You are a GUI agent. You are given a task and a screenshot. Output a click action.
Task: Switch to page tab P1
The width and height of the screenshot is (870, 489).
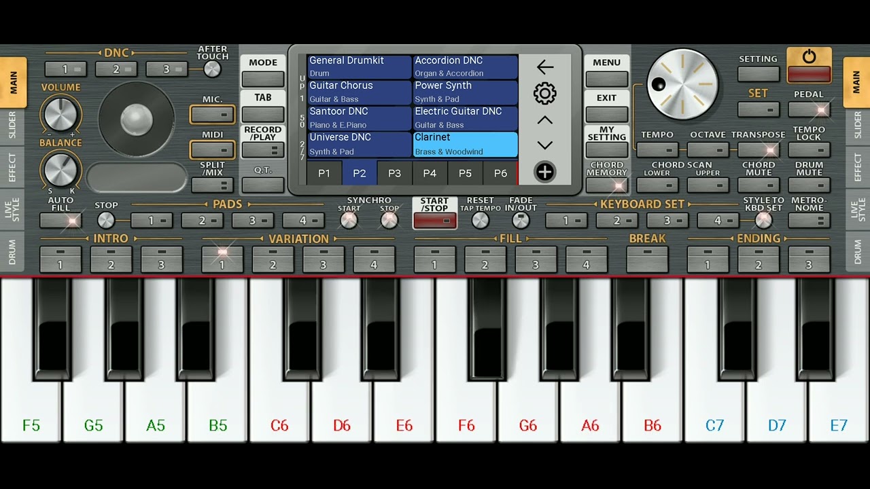point(324,173)
